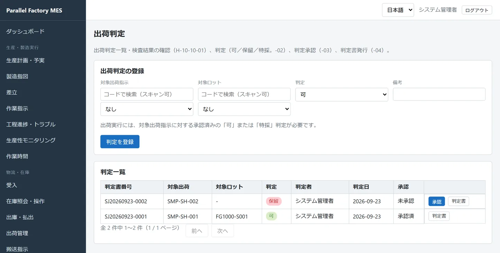This screenshot has height=253, width=500.
Task: Open the 対象出荷指示 なし dropdown
Action: tap(147, 109)
